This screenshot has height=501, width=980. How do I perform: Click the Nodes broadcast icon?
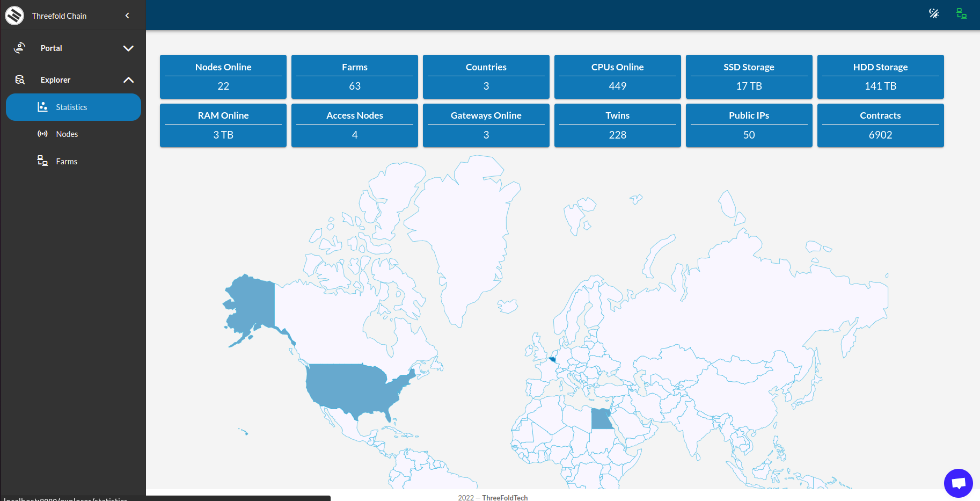[42, 134]
